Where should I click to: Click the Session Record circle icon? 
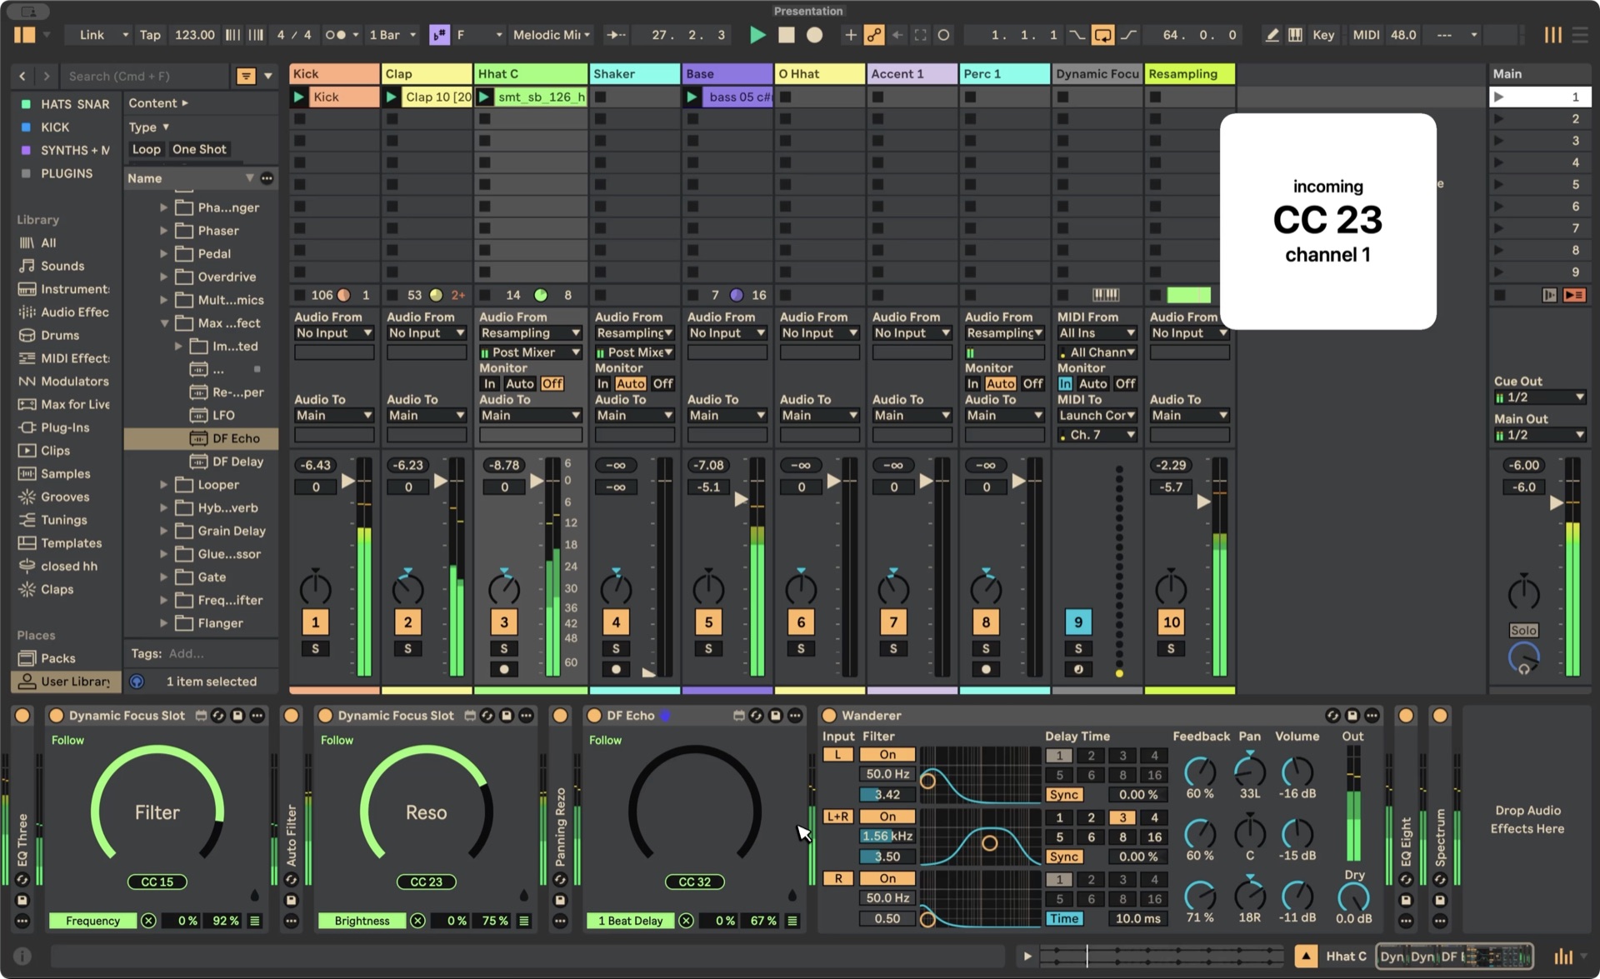click(943, 35)
